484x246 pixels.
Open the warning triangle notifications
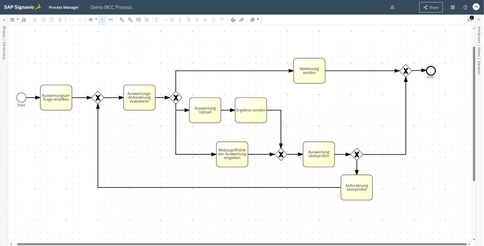click(x=392, y=7)
